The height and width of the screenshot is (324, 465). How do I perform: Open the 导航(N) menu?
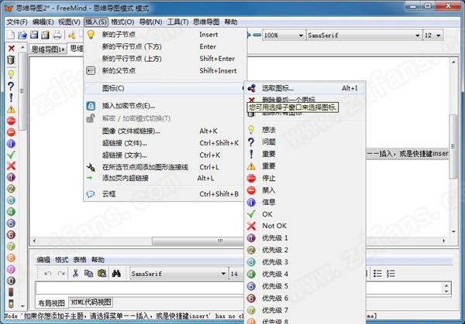coord(150,22)
